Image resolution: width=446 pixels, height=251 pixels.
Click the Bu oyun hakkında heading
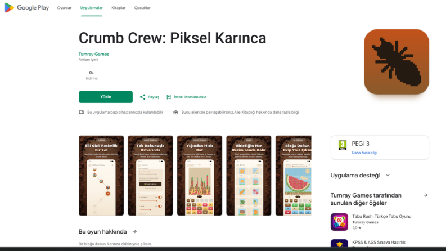point(103,232)
